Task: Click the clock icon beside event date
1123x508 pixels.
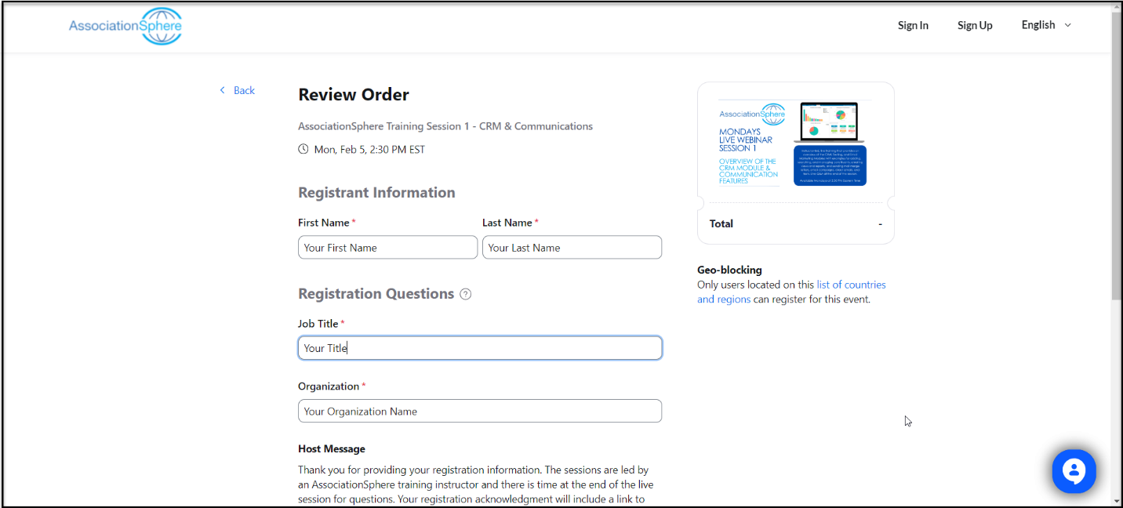Action: pos(303,149)
